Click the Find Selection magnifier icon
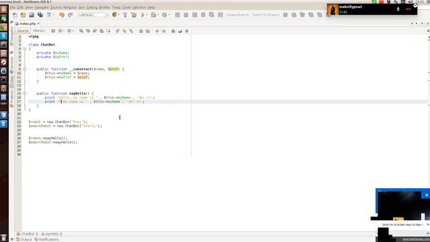This screenshot has height=242, width=430. click(x=81, y=31)
